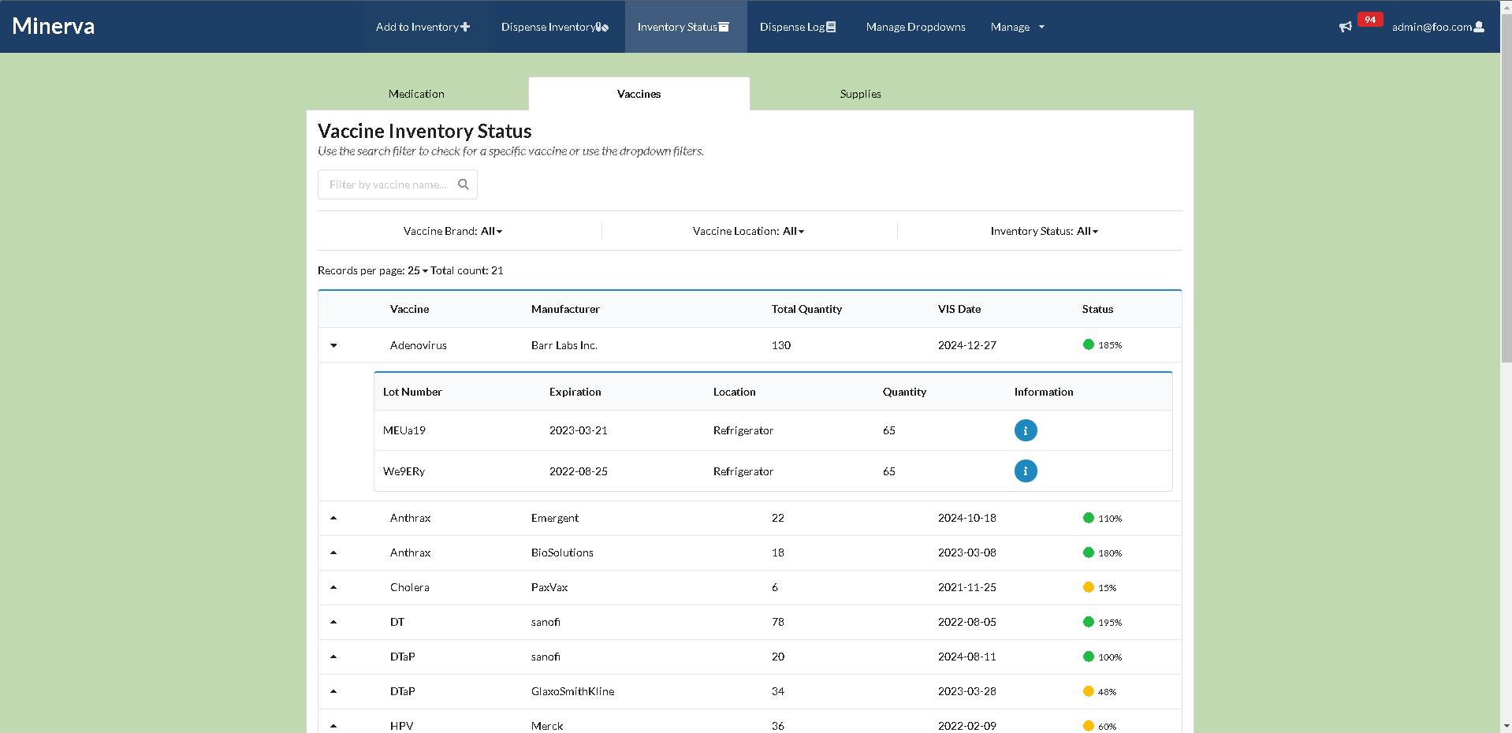
Task: Expand the Manage dropdown menu
Action: pos(1018,27)
